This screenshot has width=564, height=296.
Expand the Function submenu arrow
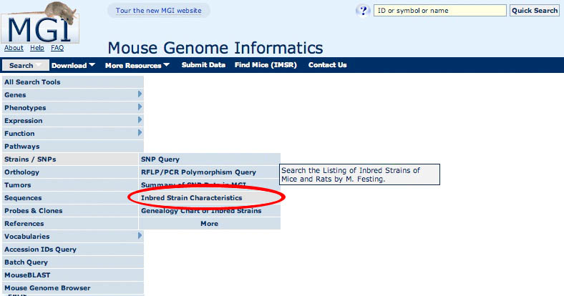pyautogui.click(x=140, y=133)
